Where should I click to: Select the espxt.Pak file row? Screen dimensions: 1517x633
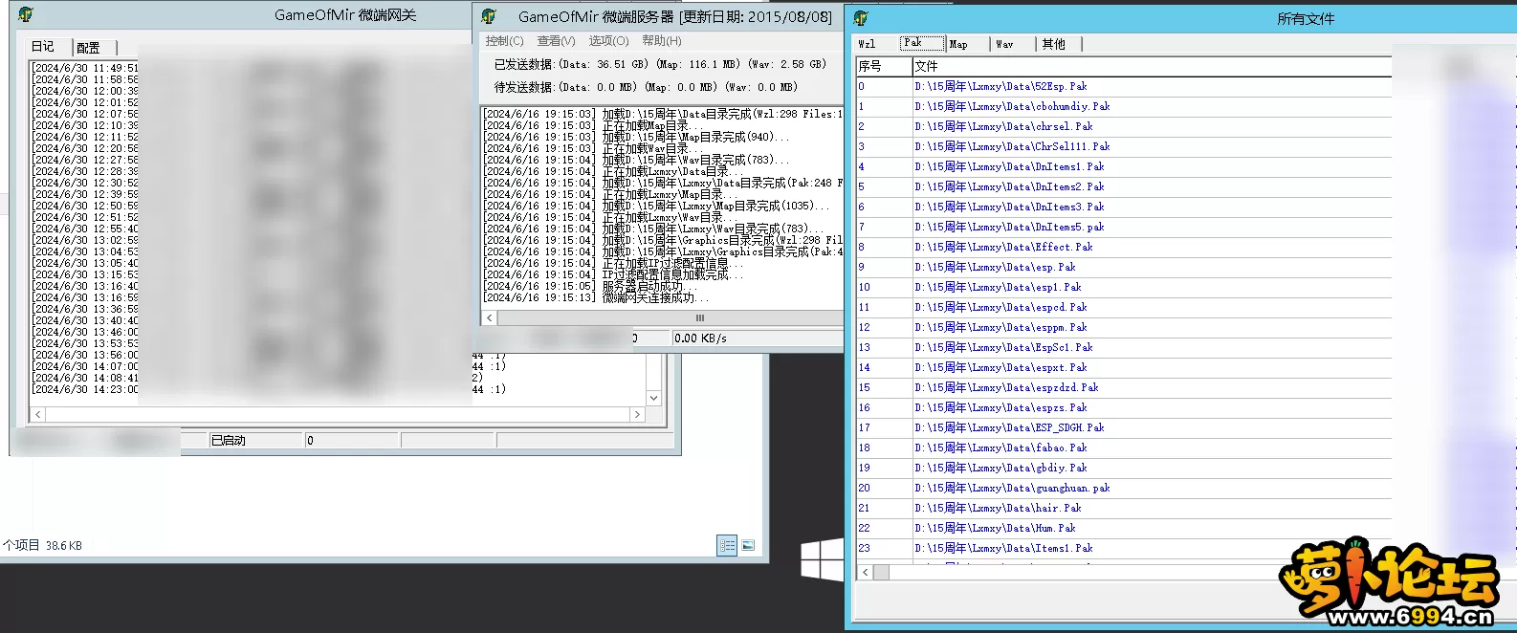click(1124, 367)
